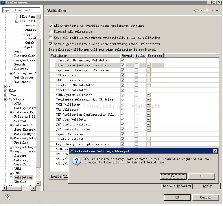Open settings for Tag Library Descriptor Validator
This screenshot has height=206, width=223.
(x=148, y=144)
